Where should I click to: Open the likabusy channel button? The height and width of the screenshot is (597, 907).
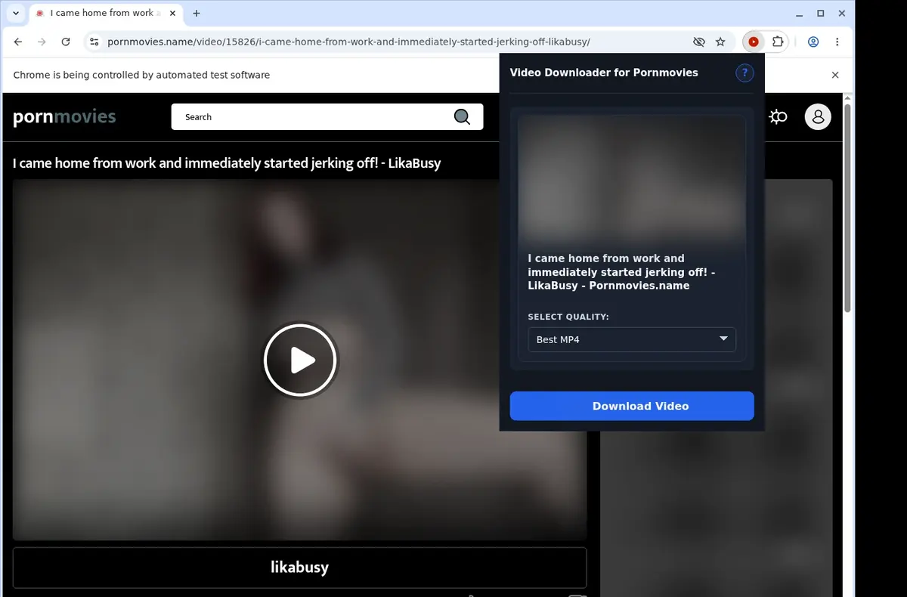click(x=299, y=568)
